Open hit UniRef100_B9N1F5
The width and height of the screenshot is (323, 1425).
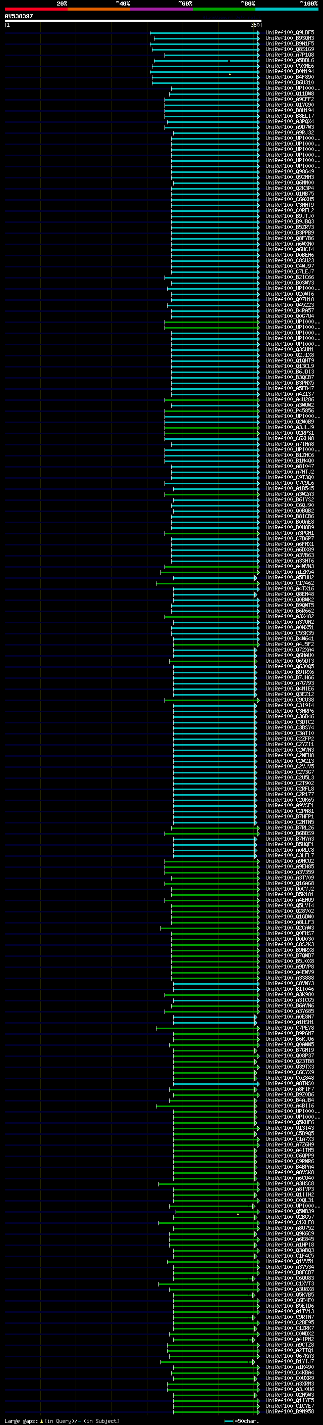pyautogui.click(x=289, y=43)
